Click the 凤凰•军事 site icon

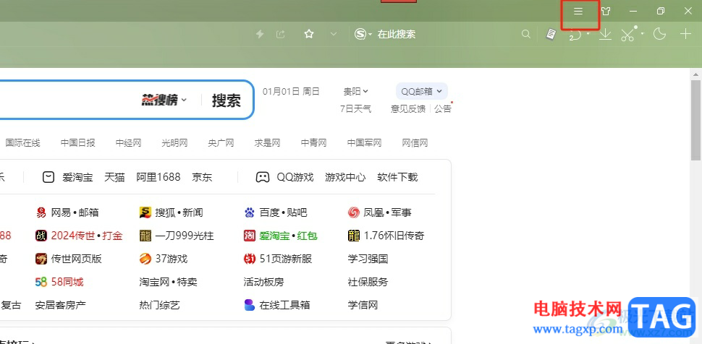pyautogui.click(x=354, y=212)
